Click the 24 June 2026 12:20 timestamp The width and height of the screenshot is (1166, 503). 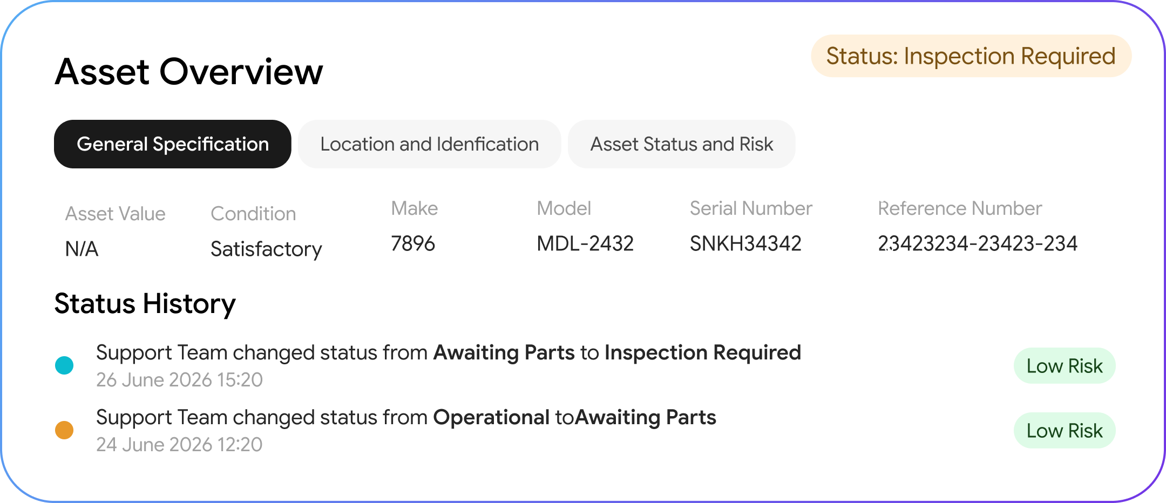coord(179,445)
